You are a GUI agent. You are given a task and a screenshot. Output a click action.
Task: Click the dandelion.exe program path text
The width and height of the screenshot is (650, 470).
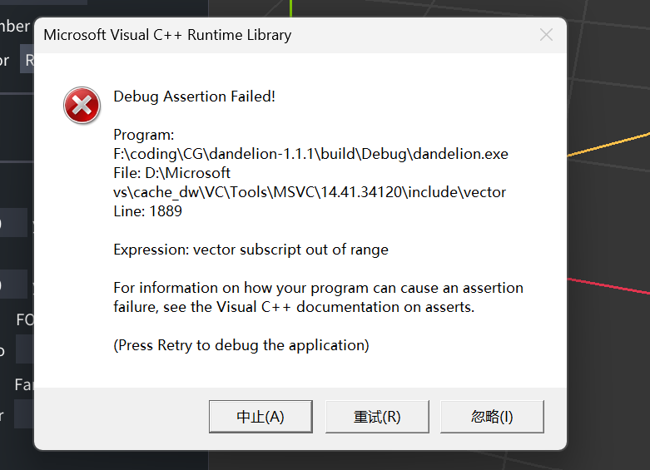point(310,154)
